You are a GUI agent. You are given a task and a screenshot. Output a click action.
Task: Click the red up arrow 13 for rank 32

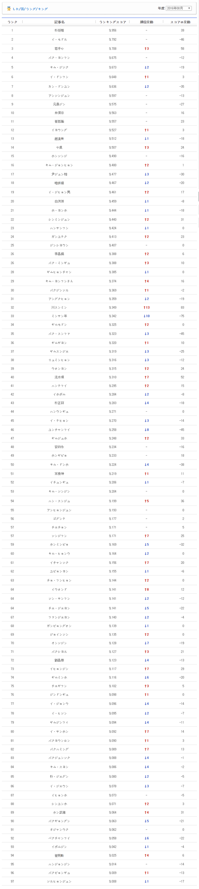point(146,307)
